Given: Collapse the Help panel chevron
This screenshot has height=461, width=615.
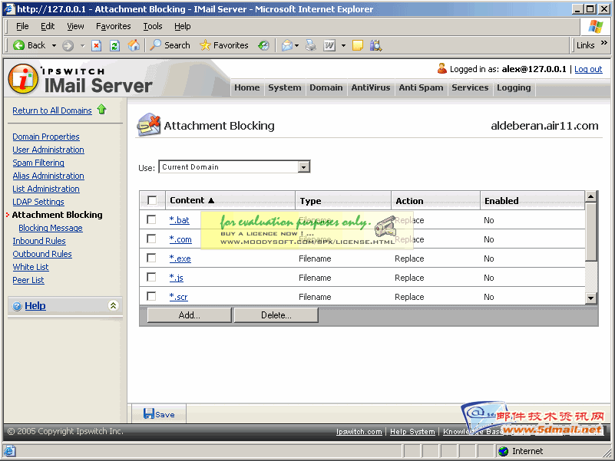Looking at the screenshot, I should [x=114, y=305].
